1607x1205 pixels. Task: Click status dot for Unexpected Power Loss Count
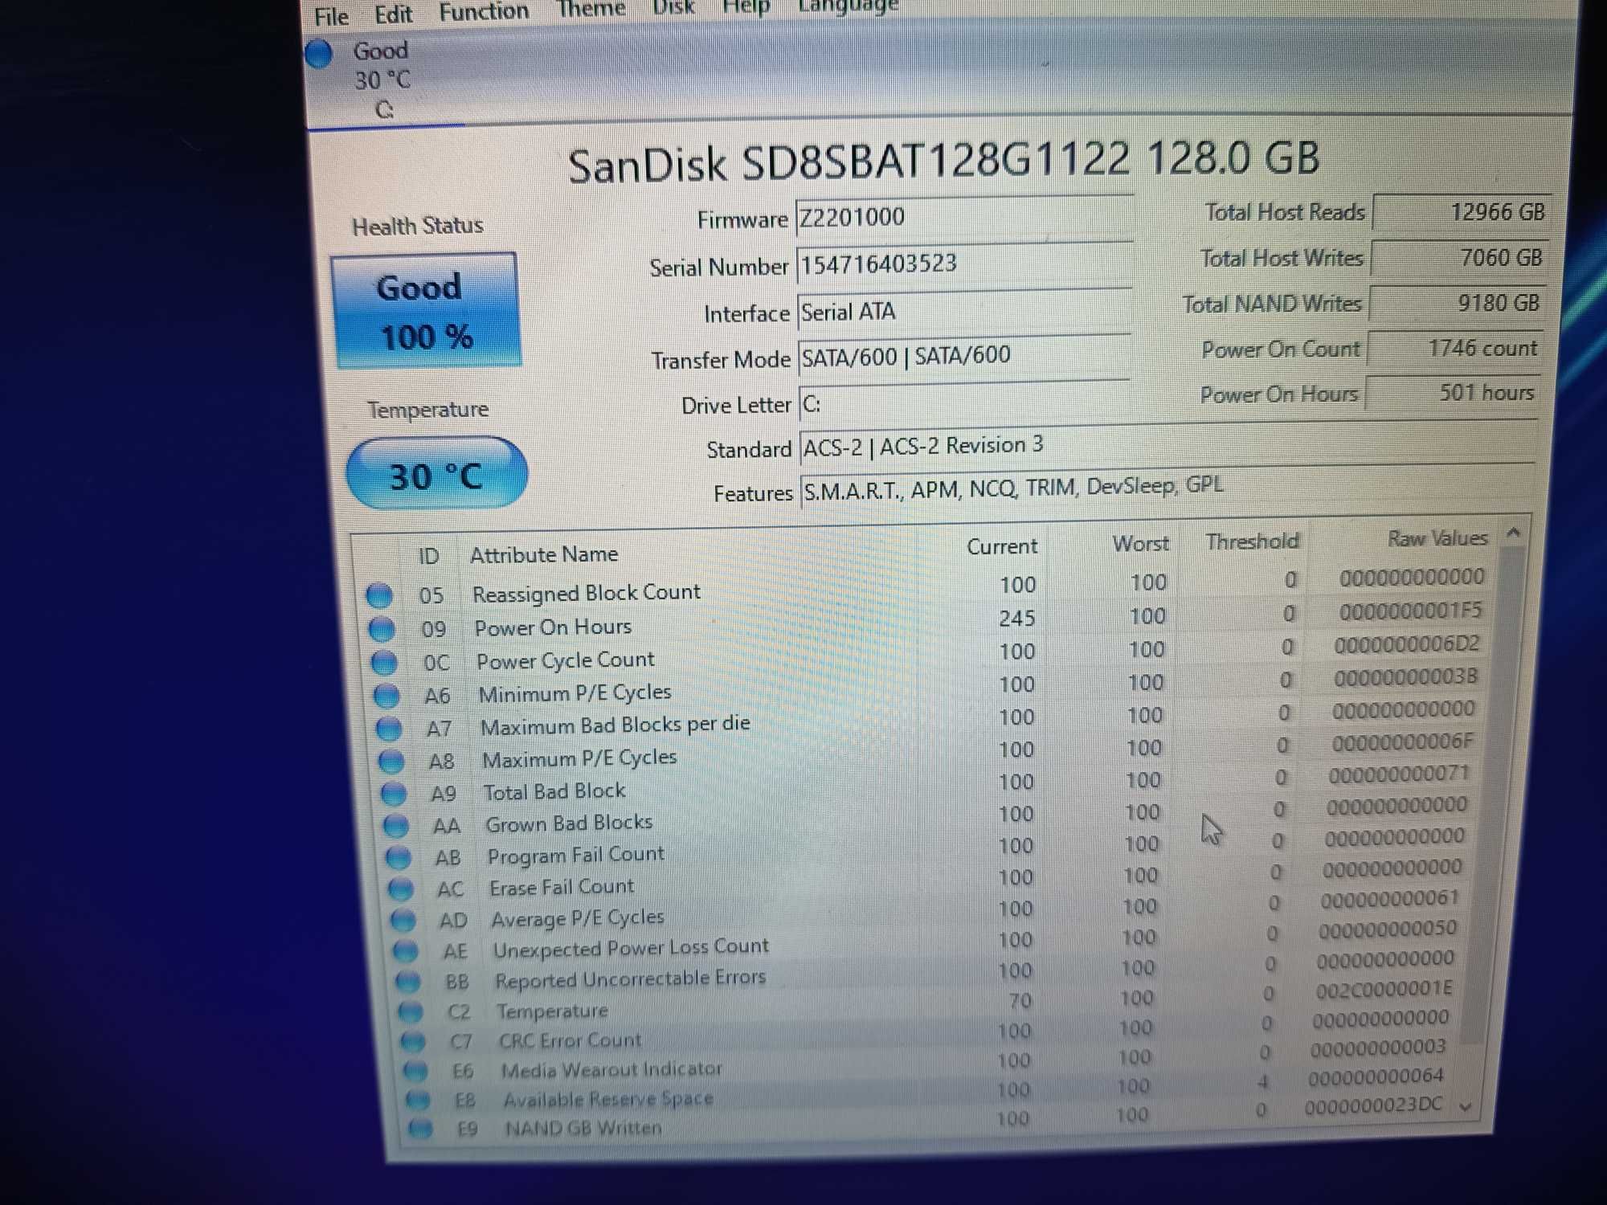coord(406,951)
